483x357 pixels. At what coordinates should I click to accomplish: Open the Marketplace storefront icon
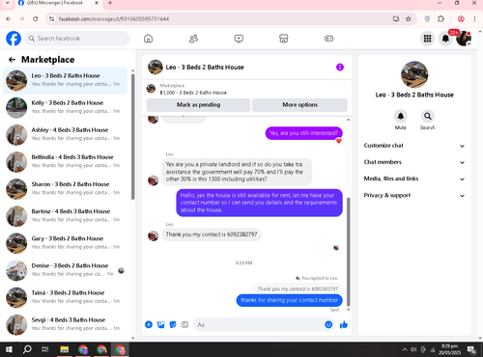(284, 39)
